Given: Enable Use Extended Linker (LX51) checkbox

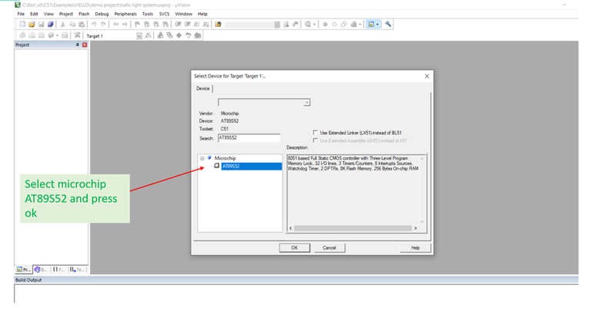Looking at the screenshot, I should (x=316, y=132).
